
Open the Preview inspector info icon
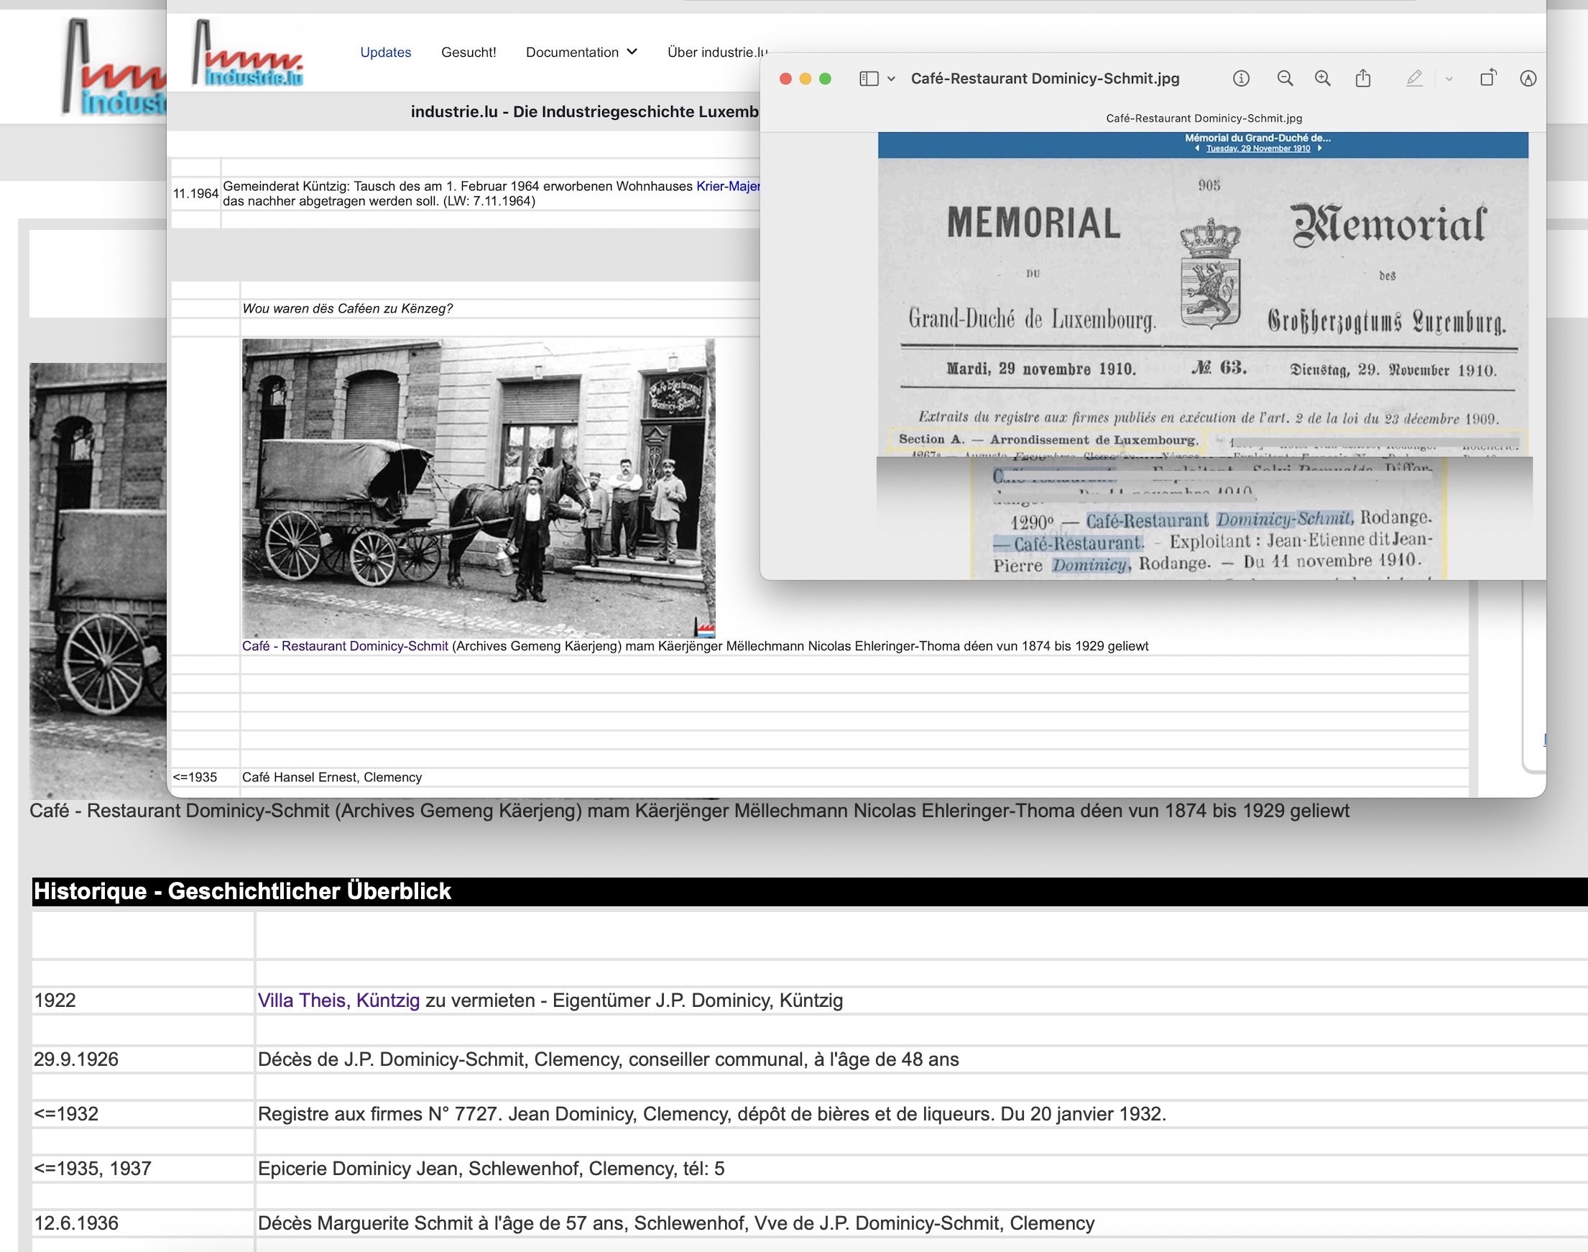point(1241,78)
